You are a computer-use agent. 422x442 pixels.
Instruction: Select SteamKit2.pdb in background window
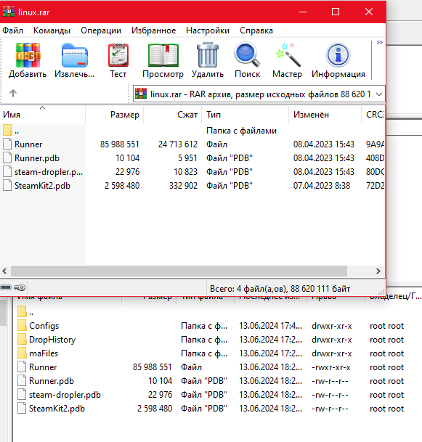pos(57,409)
